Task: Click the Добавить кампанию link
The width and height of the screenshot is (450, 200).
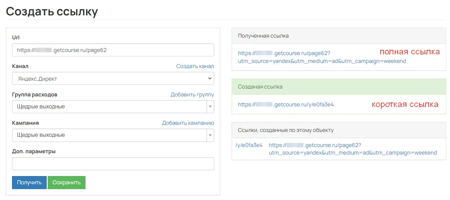Action: [x=188, y=123]
